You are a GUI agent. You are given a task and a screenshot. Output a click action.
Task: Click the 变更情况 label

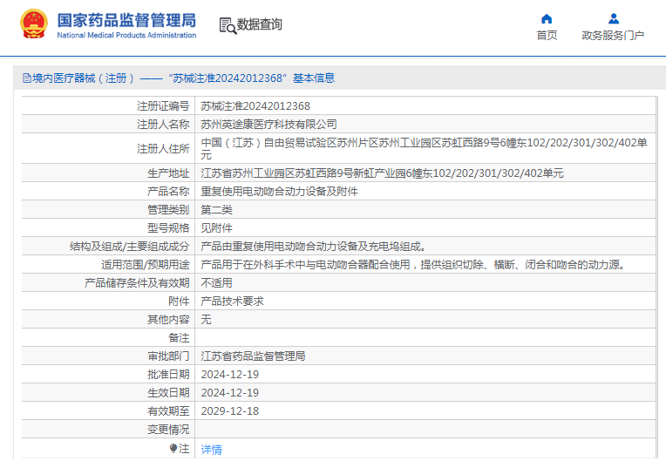point(168,429)
